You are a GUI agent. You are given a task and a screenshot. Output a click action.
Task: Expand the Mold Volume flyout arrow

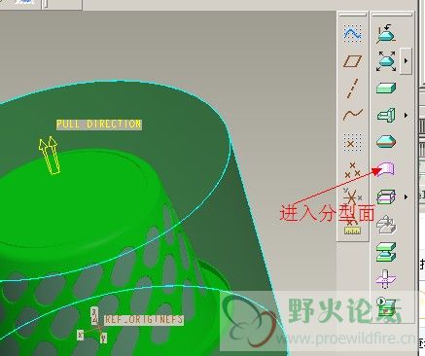point(406,115)
